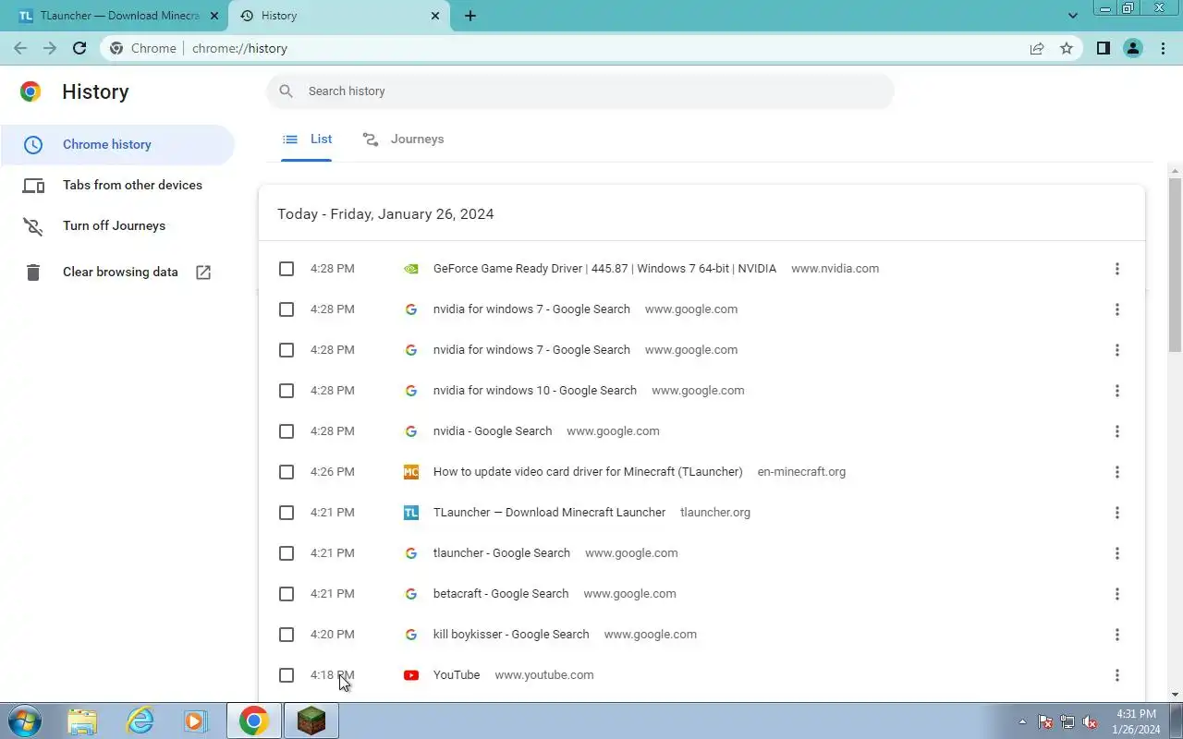Check the nvidia - Google Search entry checkbox
Image resolution: width=1183 pixels, height=739 pixels.
[287, 431]
